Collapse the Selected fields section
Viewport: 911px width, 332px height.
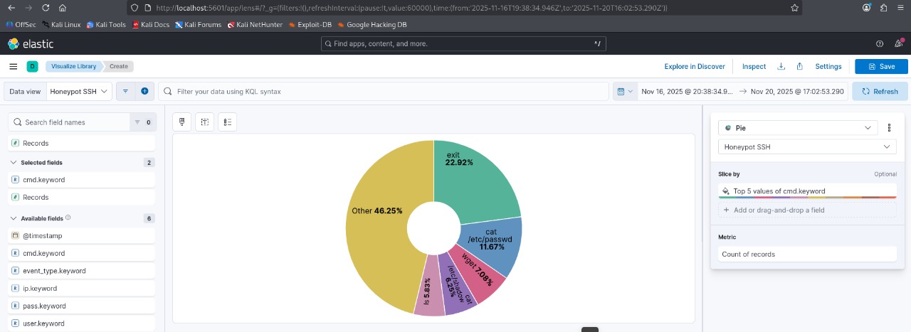pyautogui.click(x=14, y=163)
